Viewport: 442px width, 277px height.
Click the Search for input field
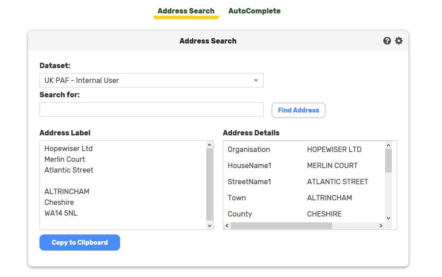(x=152, y=109)
